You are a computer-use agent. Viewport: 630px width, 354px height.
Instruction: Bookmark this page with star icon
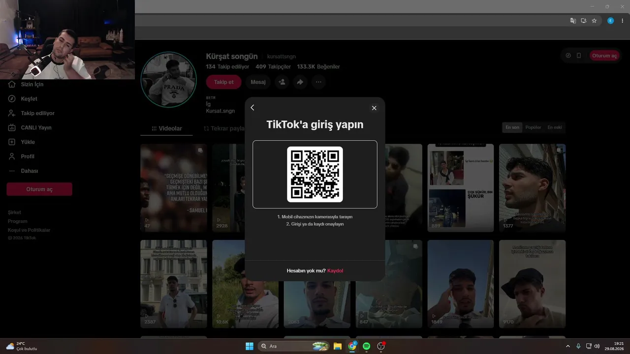tap(594, 21)
